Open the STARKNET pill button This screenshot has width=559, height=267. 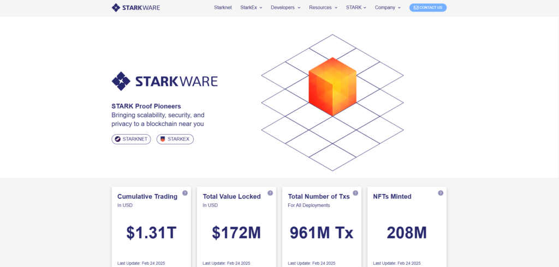pos(131,139)
